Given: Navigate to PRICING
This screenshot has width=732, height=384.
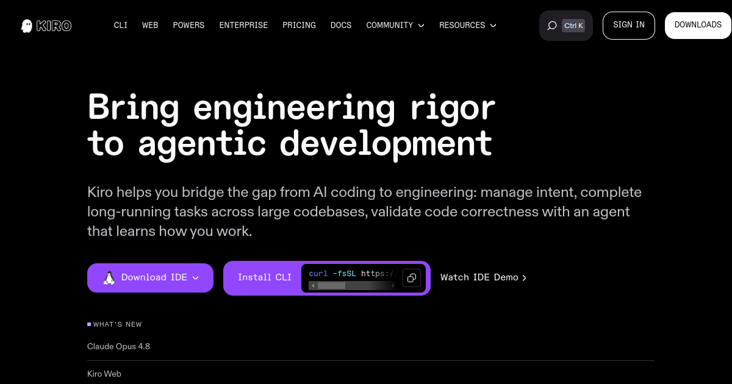Looking at the screenshot, I should pyautogui.click(x=299, y=26).
